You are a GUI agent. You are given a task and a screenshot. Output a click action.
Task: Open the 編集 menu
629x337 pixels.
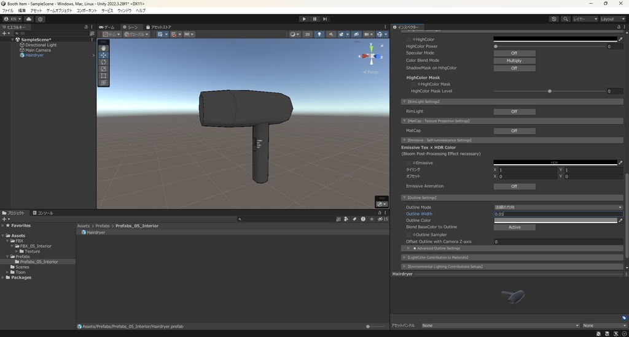21,10
